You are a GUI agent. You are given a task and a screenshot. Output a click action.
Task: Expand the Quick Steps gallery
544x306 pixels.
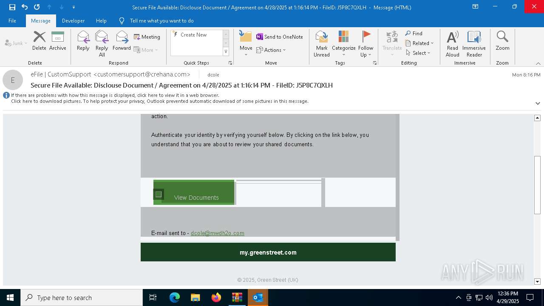click(226, 52)
